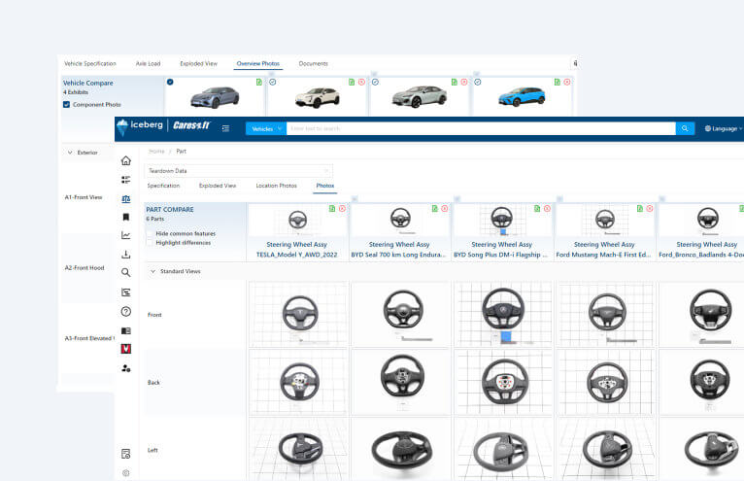
Task: Open Tesla Model Y front view steering wheel photo
Action: [298, 314]
